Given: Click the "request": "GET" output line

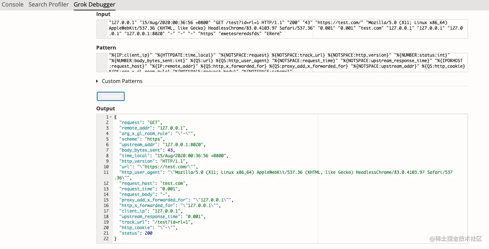Looking at the screenshot, I should point(141,122).
